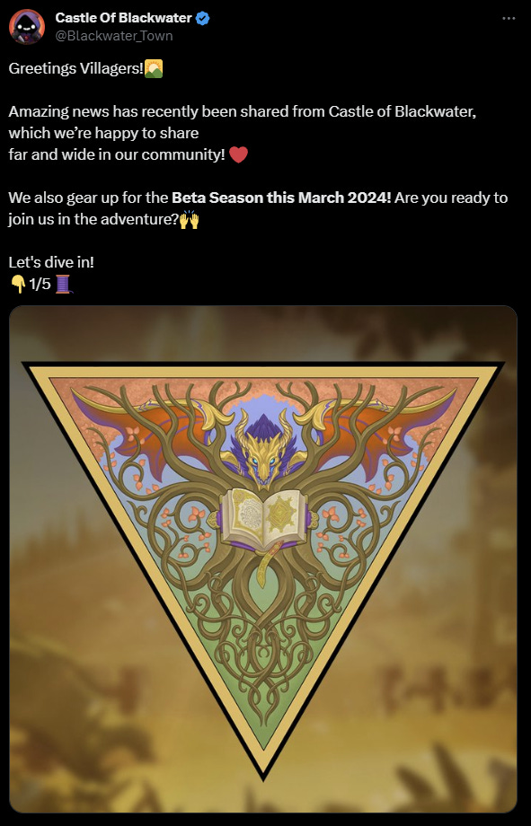Screen dimensions: 531x826
Task: Open the three-dot more options menu
Action: click(509, 19)
